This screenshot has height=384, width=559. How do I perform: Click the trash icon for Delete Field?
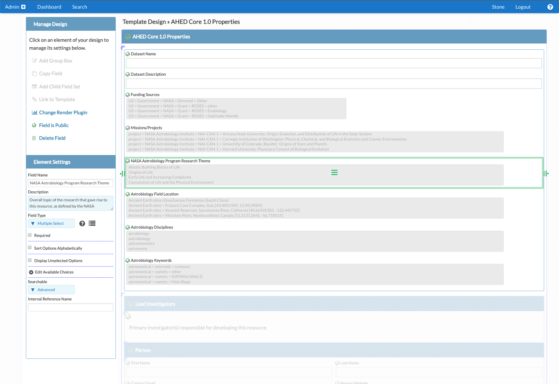tap(34, 138)
